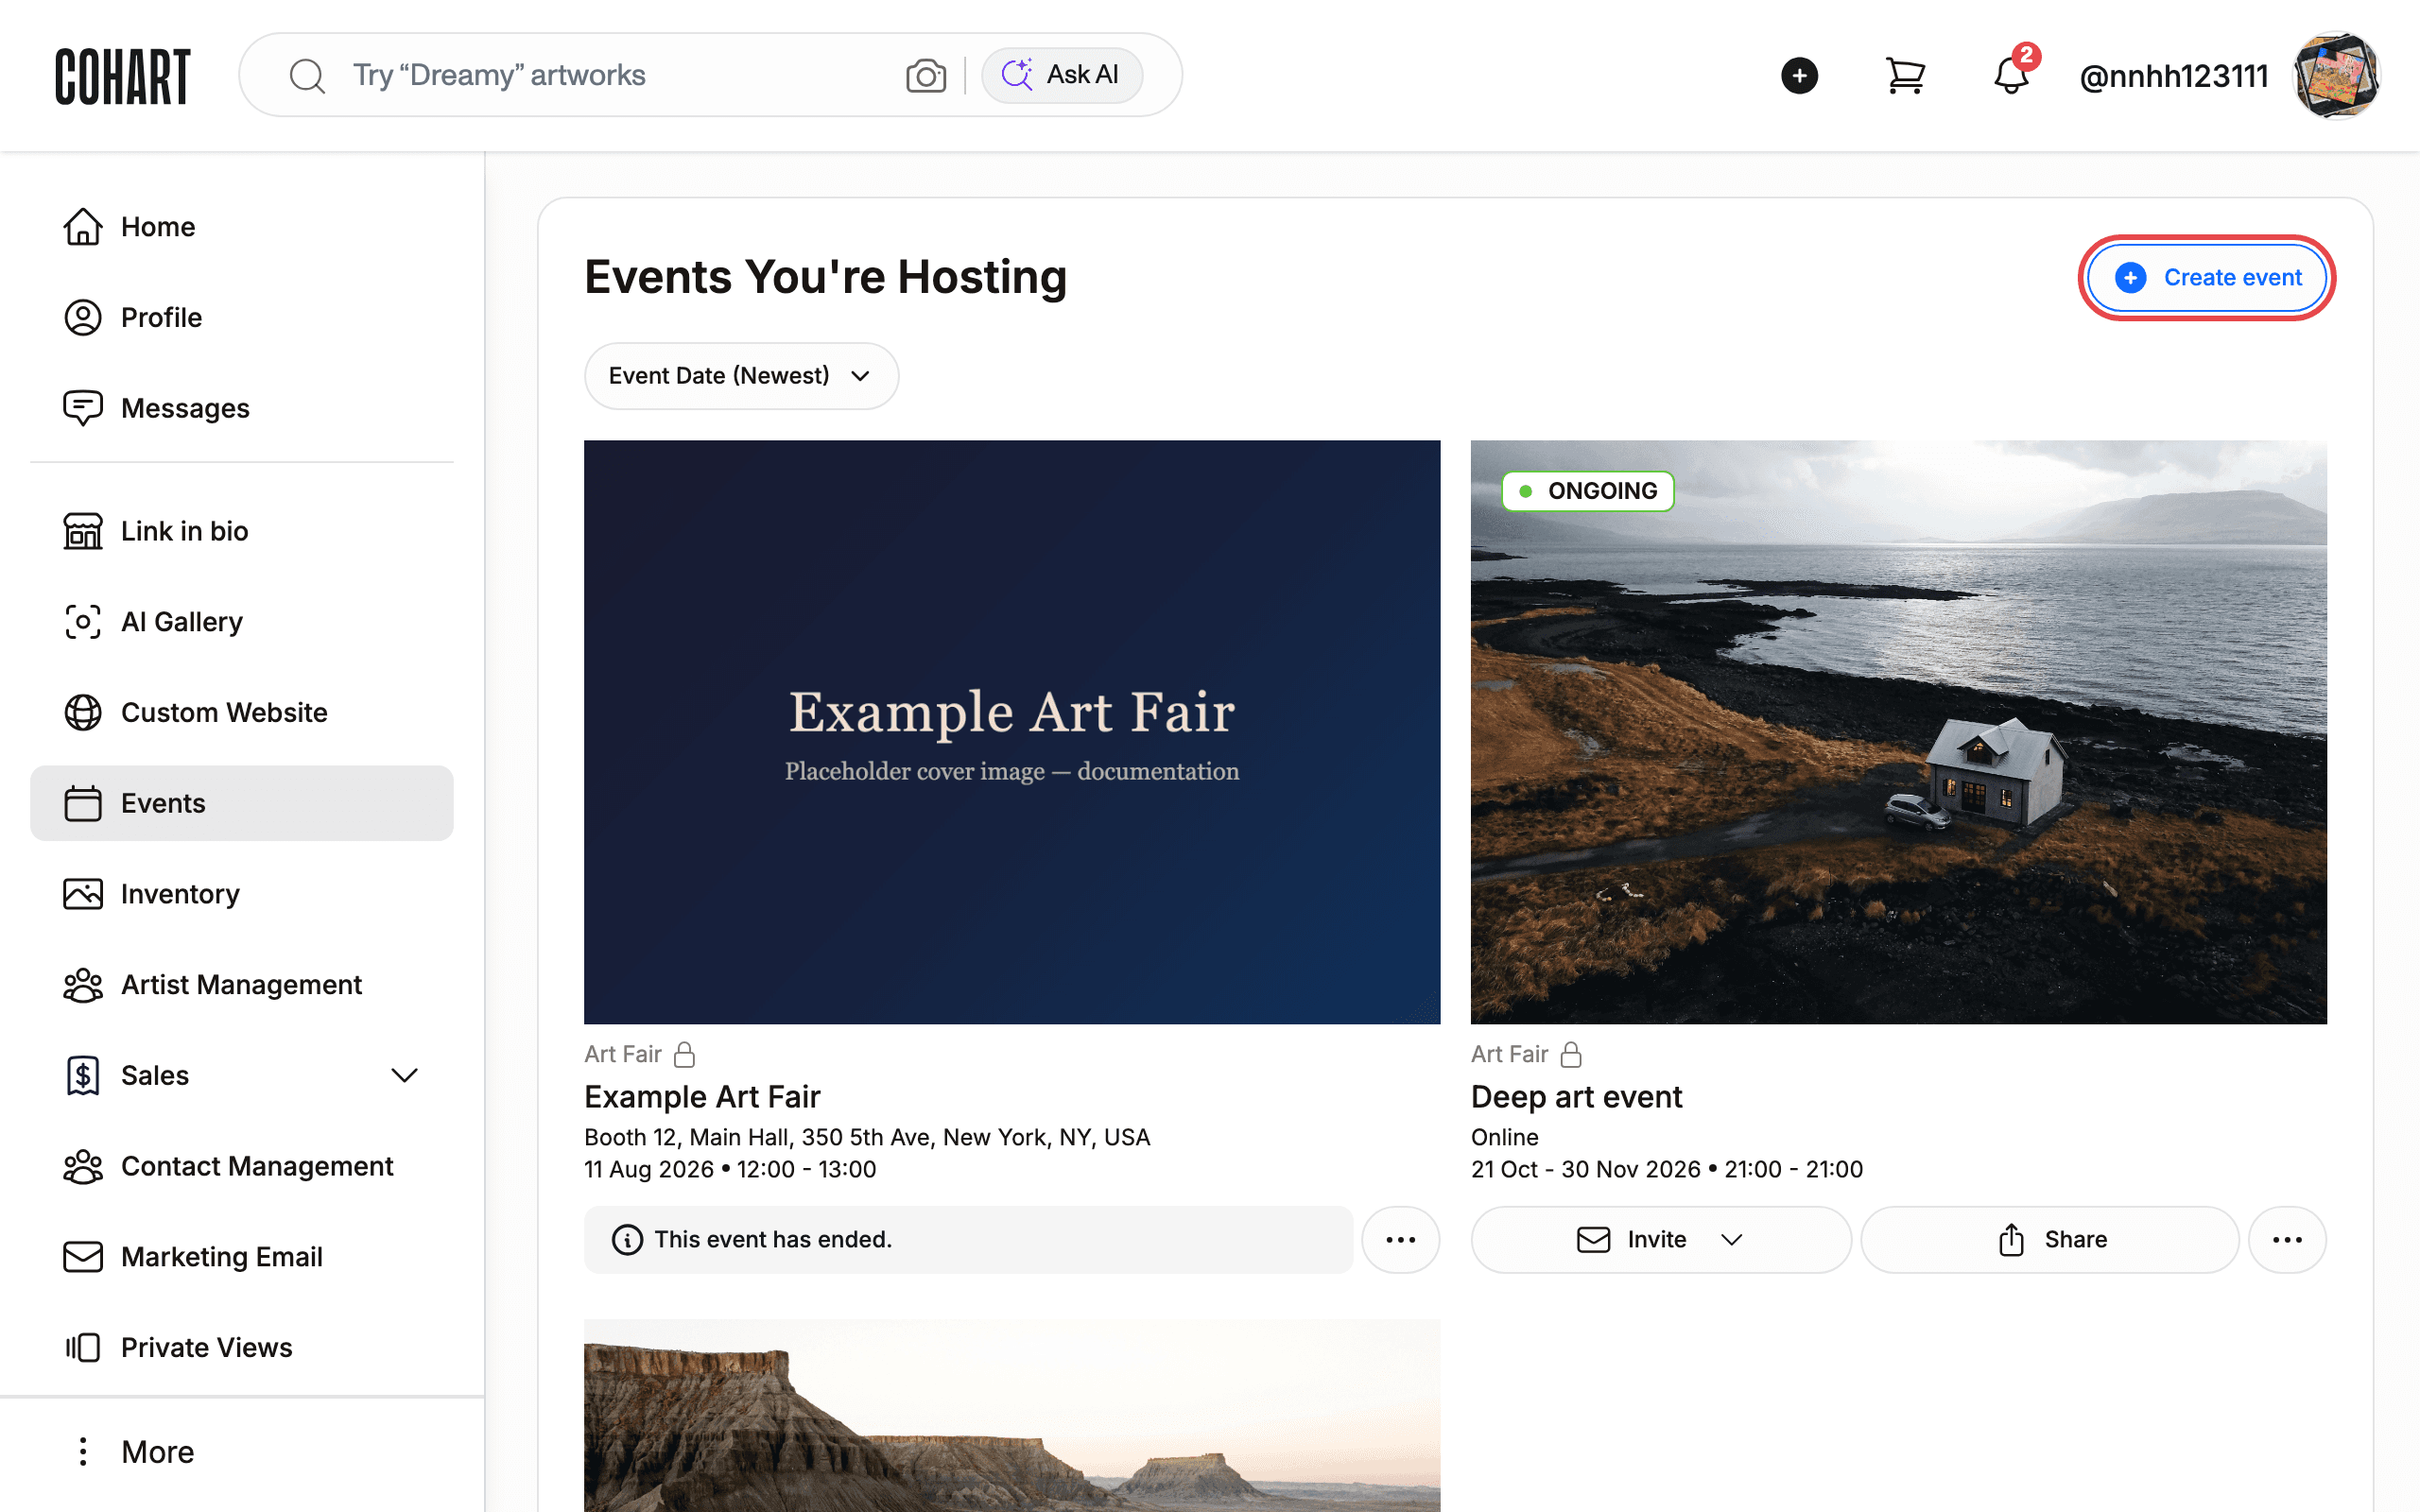Open Event Date (Newest) sort dropdown
Screen dimensions: 2420x1512
tap(741, 376)
